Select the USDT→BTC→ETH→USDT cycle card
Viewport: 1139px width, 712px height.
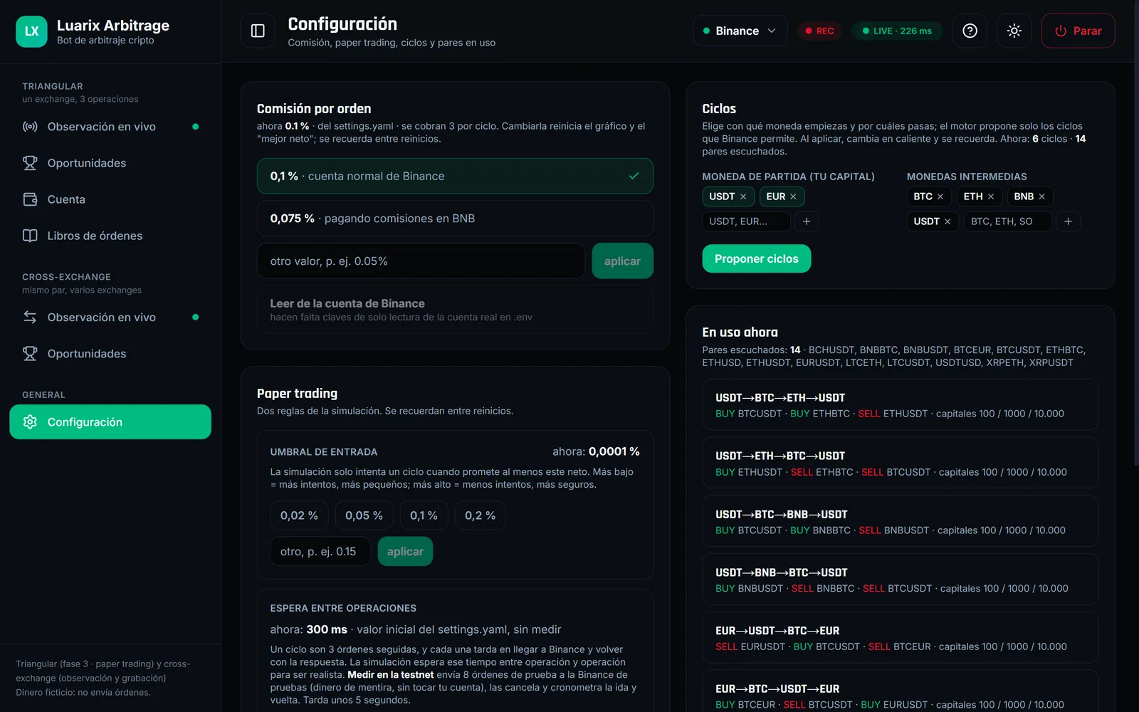[901, 405]
